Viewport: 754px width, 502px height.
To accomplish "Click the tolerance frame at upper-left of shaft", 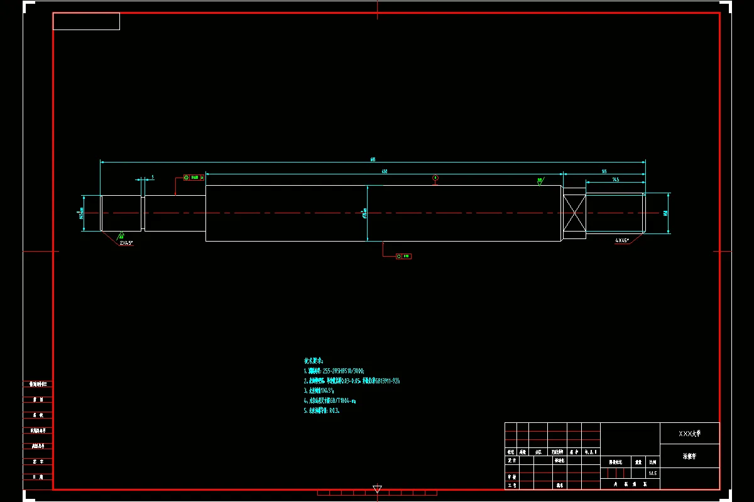I will pos(194,178).
